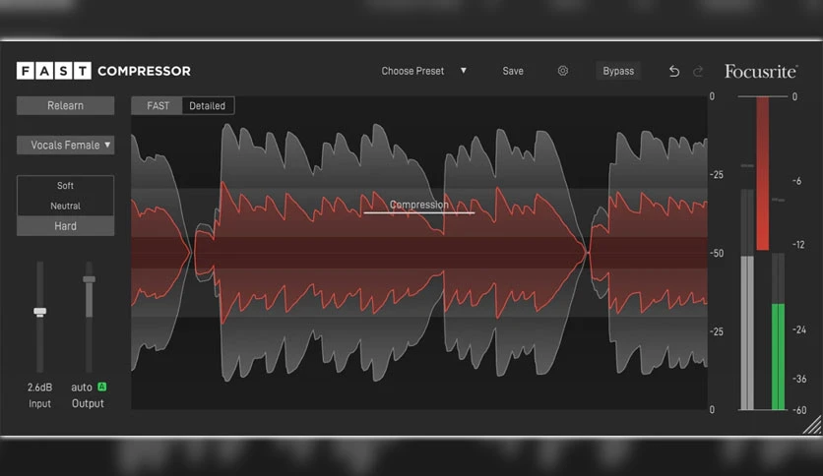Click the redo arrow icon
This screenshot has height=476, width=823.
[698, 71]
